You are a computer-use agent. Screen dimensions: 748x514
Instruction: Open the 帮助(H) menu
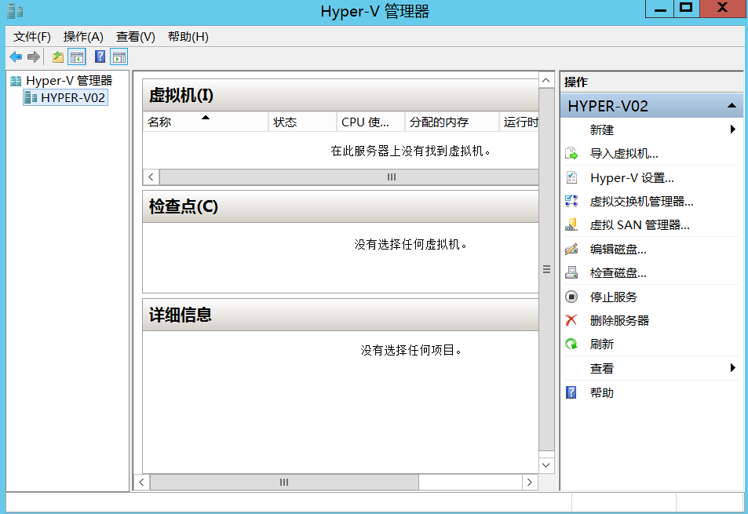click(x=188, y=37)
